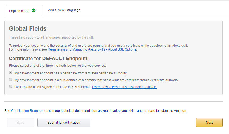Go to the next step with Next
This screenshot has width=229, height=134.
209,123
